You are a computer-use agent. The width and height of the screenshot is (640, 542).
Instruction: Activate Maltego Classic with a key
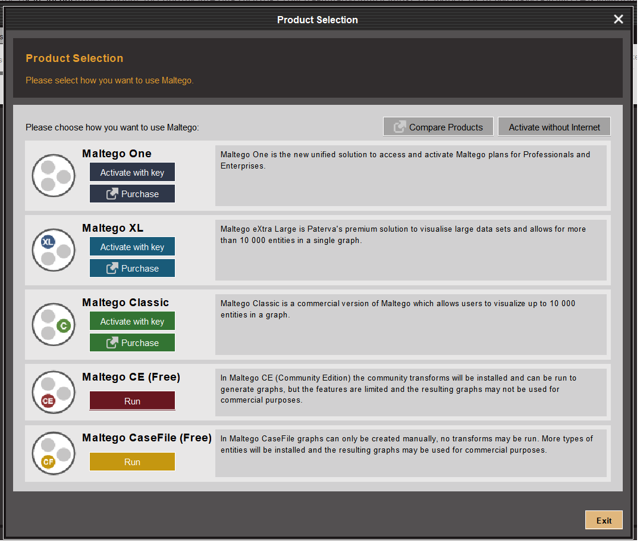tap(133, 321)
